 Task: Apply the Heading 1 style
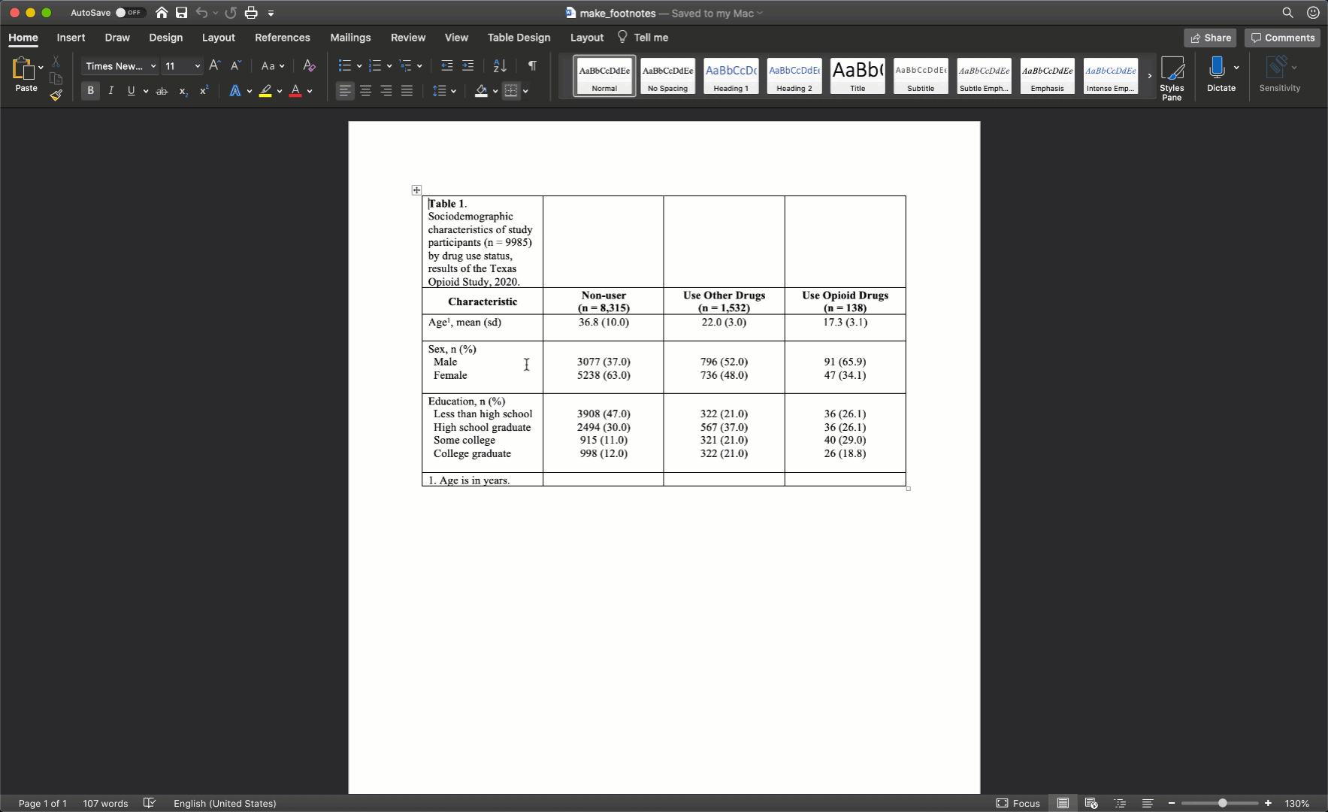point(731,76)
